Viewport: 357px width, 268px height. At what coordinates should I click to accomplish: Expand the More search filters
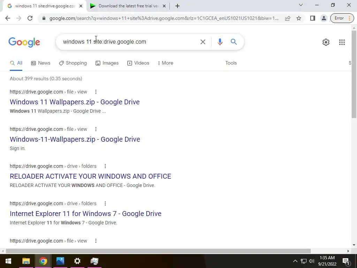(165, 63)
